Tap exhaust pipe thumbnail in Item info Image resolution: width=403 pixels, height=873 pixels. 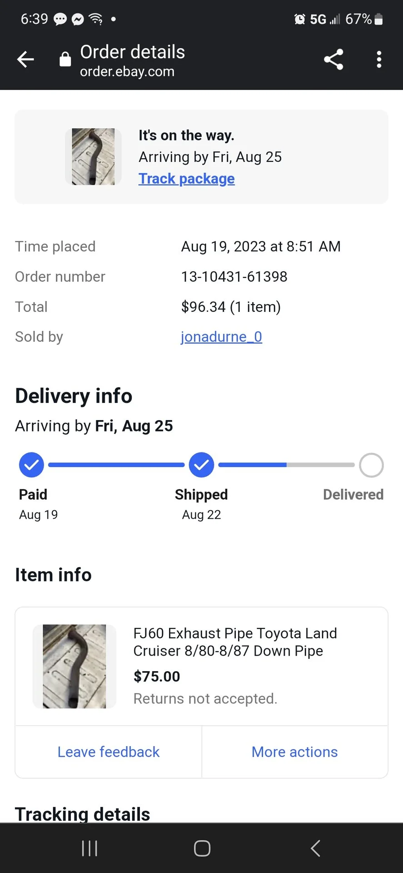click(75, 666)
